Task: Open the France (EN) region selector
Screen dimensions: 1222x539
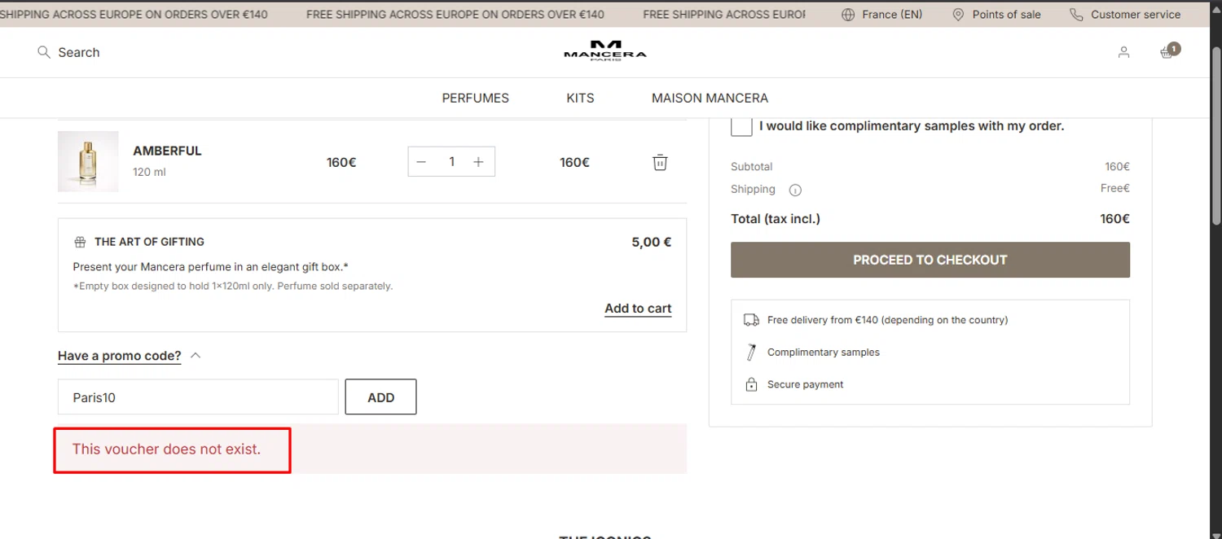Action: click(881, 15)
